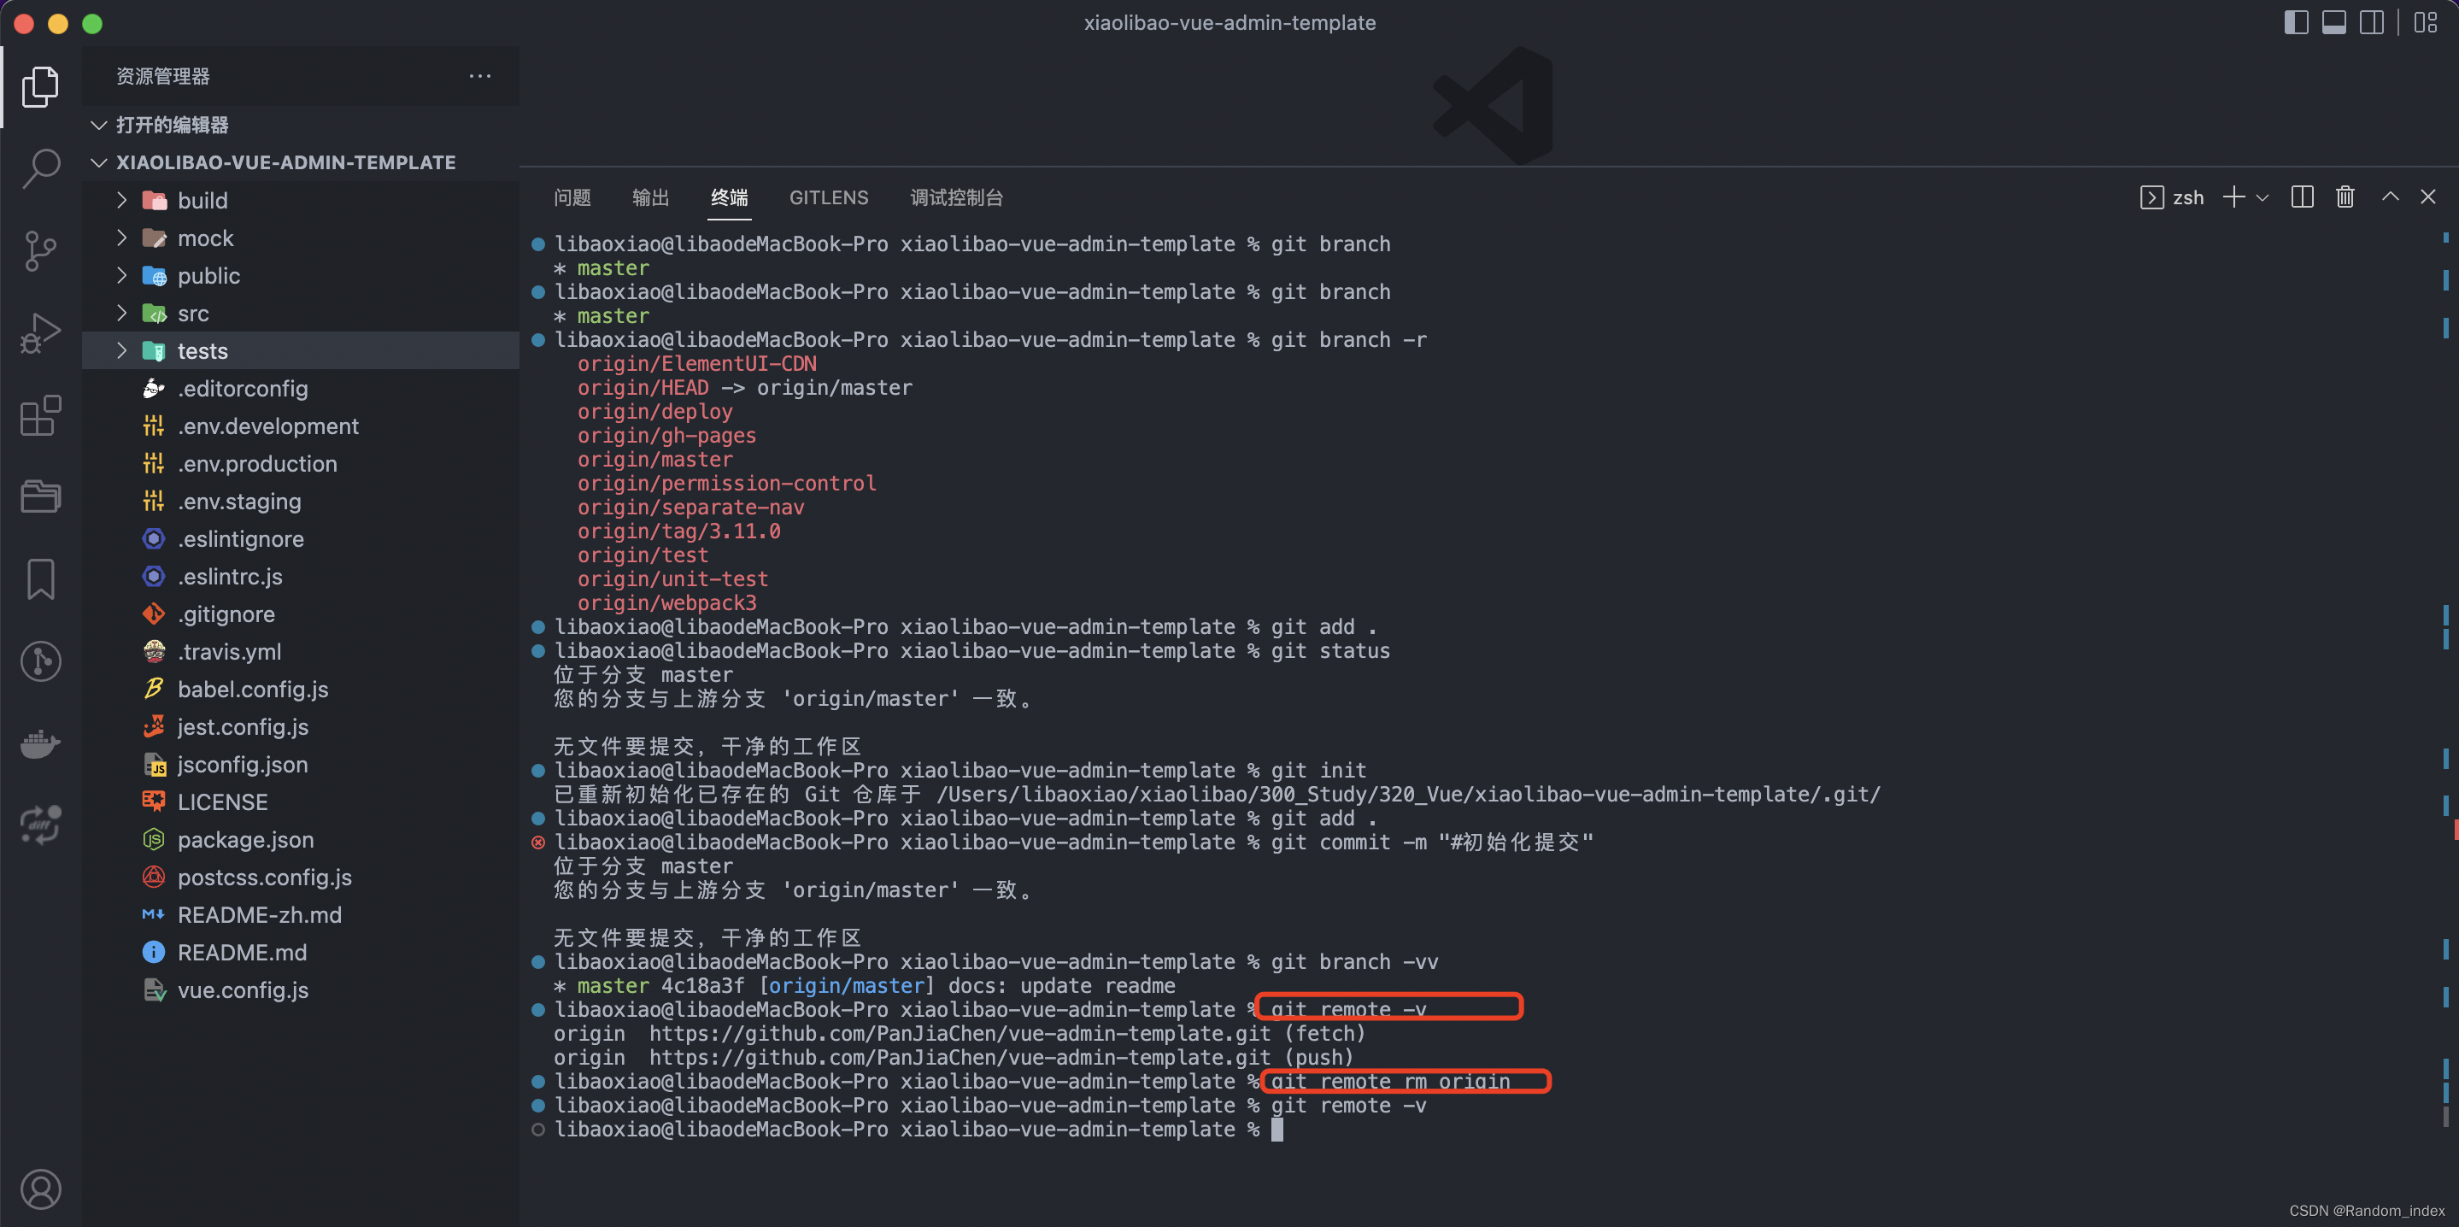Open the .eslintrc.js file
The image size is (2459, 1227).
click(301, 577)
